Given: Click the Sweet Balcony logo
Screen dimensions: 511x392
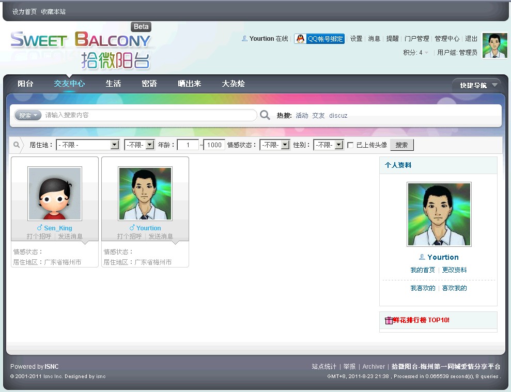Looking at the screenshot, I should coord(81,49).
